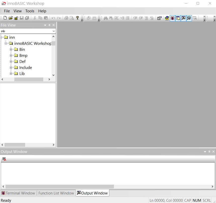Copy using the two pages icon
This screenshot has height=203, width=216.
point(40,18)
